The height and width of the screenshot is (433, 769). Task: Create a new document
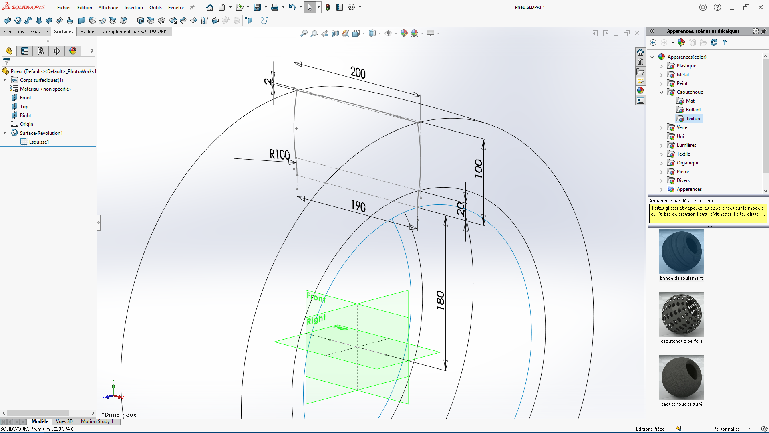coord(222,7)
